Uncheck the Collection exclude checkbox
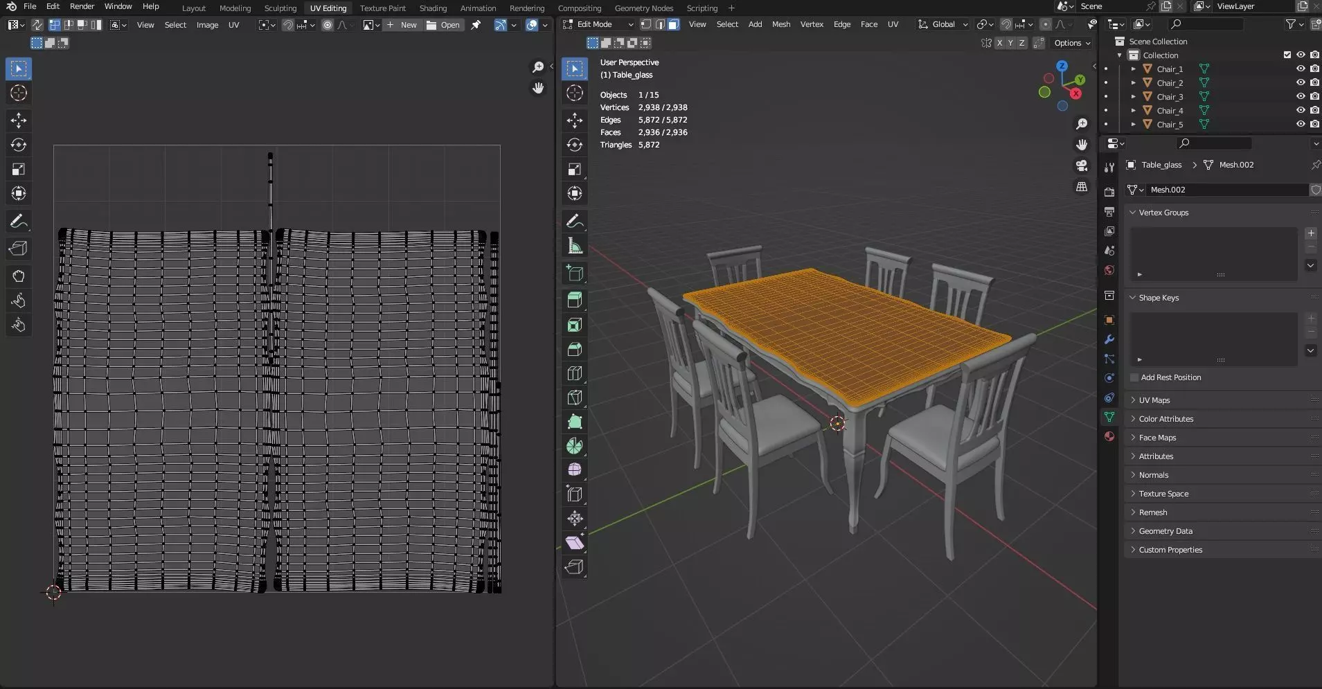Viewport: 1322px width, 689px height. pyautogui.click(x=1287, y=55)
